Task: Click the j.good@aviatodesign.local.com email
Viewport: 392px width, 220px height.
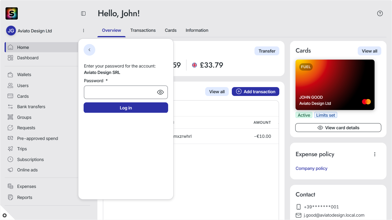Action: (x=334, y=215)
